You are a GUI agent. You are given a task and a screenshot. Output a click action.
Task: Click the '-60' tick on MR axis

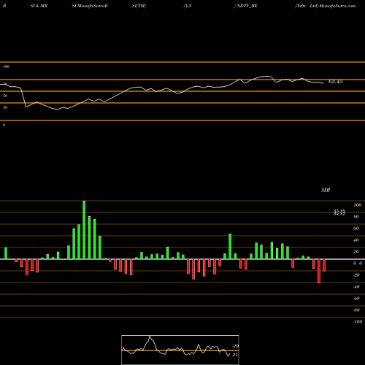pos(356,299)
